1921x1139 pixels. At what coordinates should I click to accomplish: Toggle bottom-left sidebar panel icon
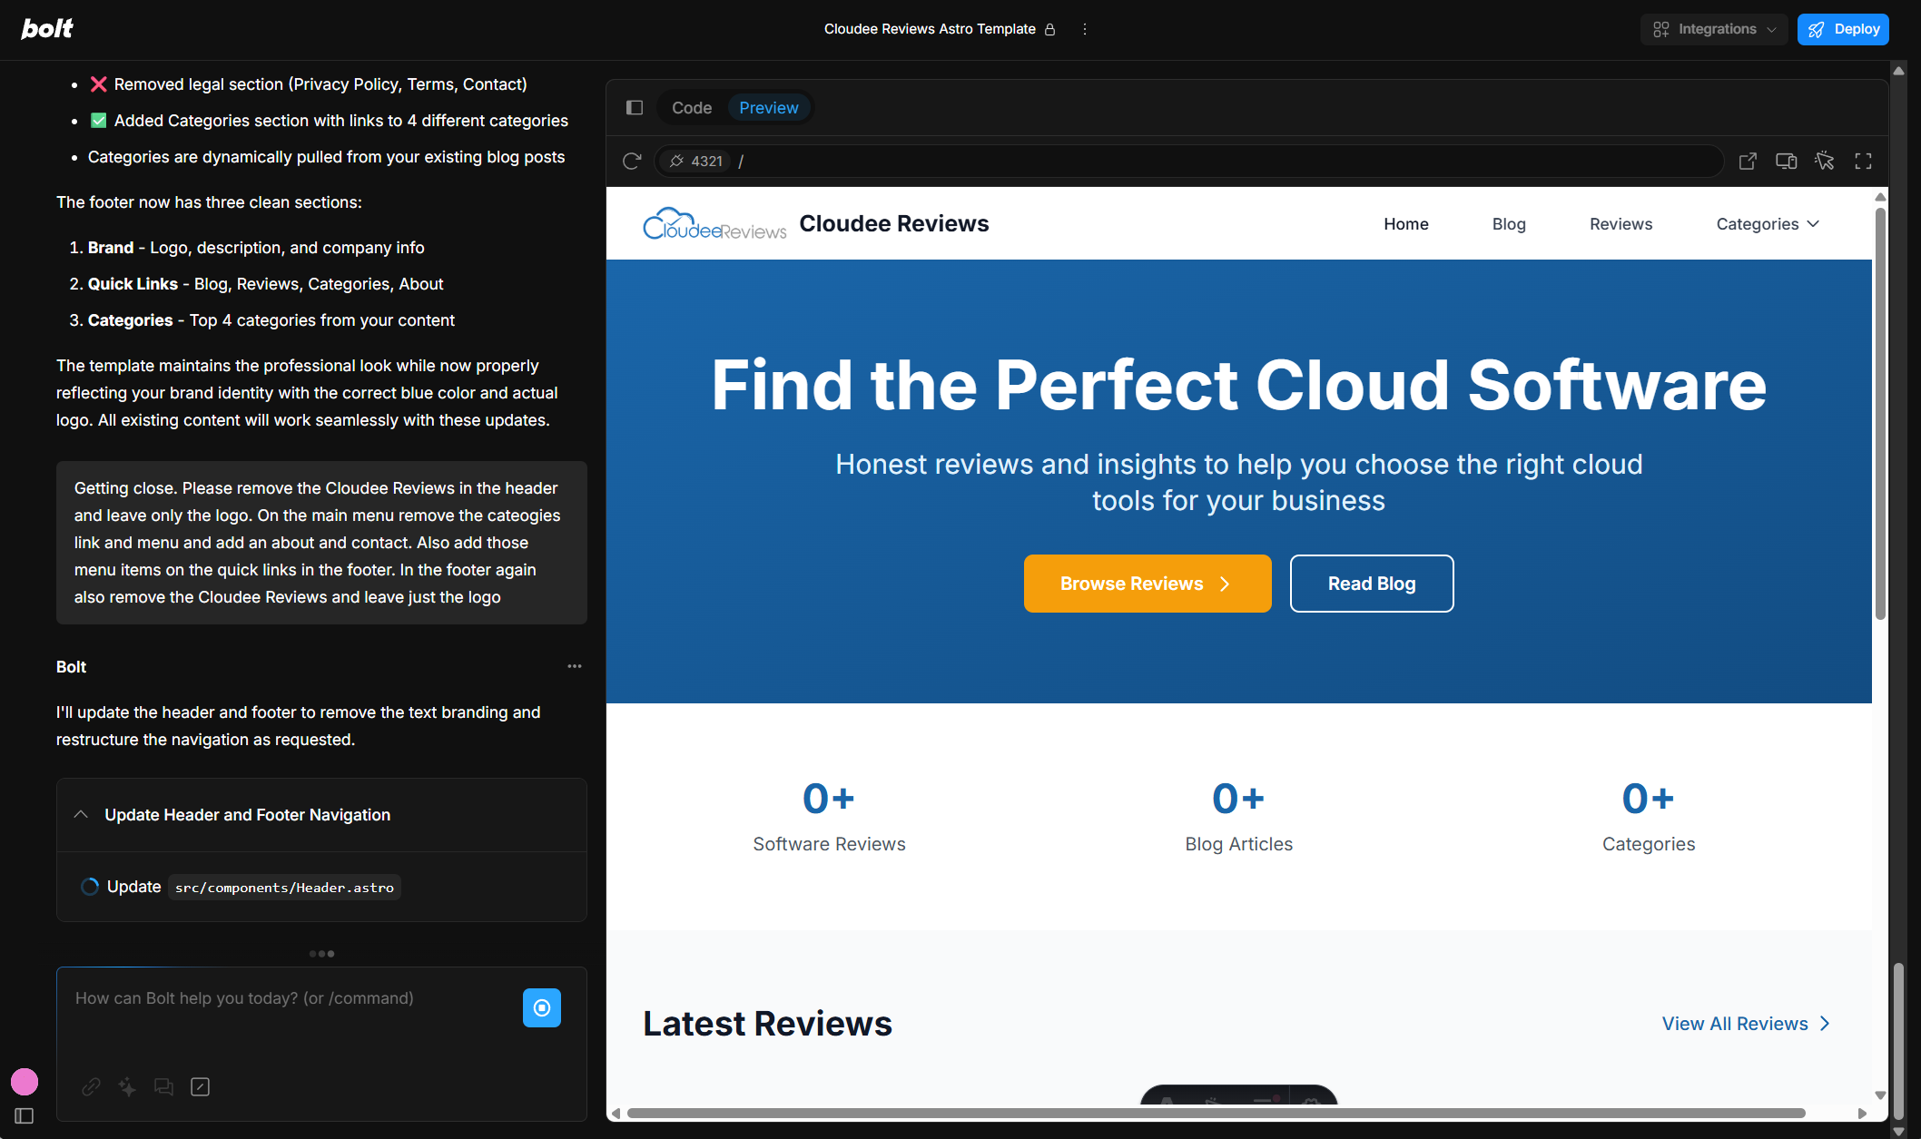[x=25, y=1115]
